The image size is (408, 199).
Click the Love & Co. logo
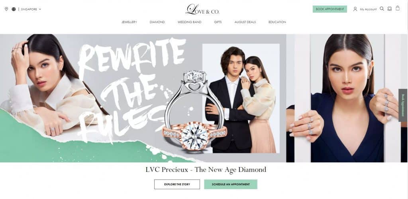click(202, 9)
